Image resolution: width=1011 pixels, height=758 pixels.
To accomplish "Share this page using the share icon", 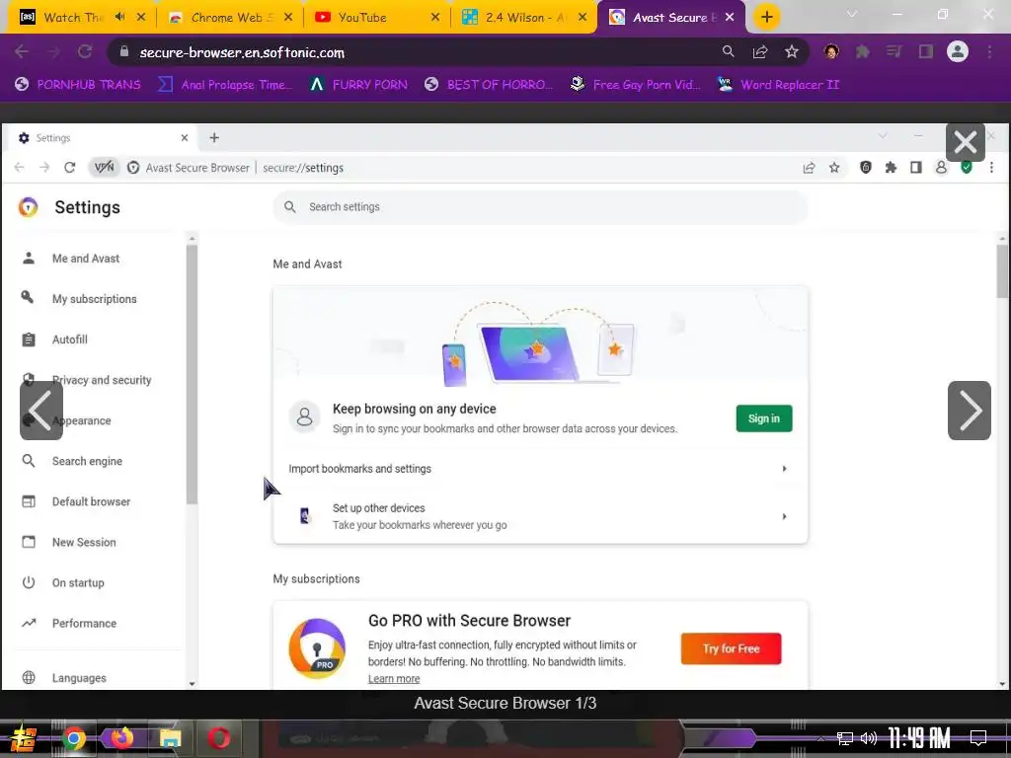I will 760,51.
